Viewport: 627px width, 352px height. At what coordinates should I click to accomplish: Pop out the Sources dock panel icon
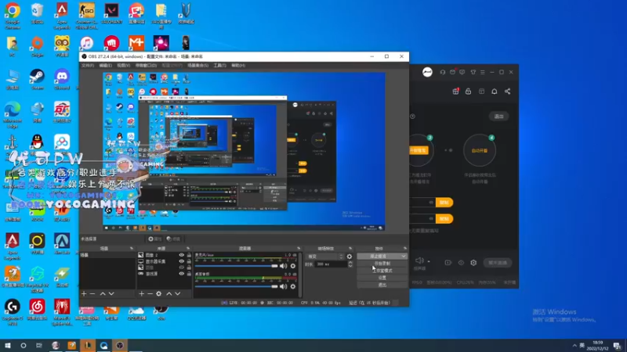pyautogui.click(x=188, y=248)
